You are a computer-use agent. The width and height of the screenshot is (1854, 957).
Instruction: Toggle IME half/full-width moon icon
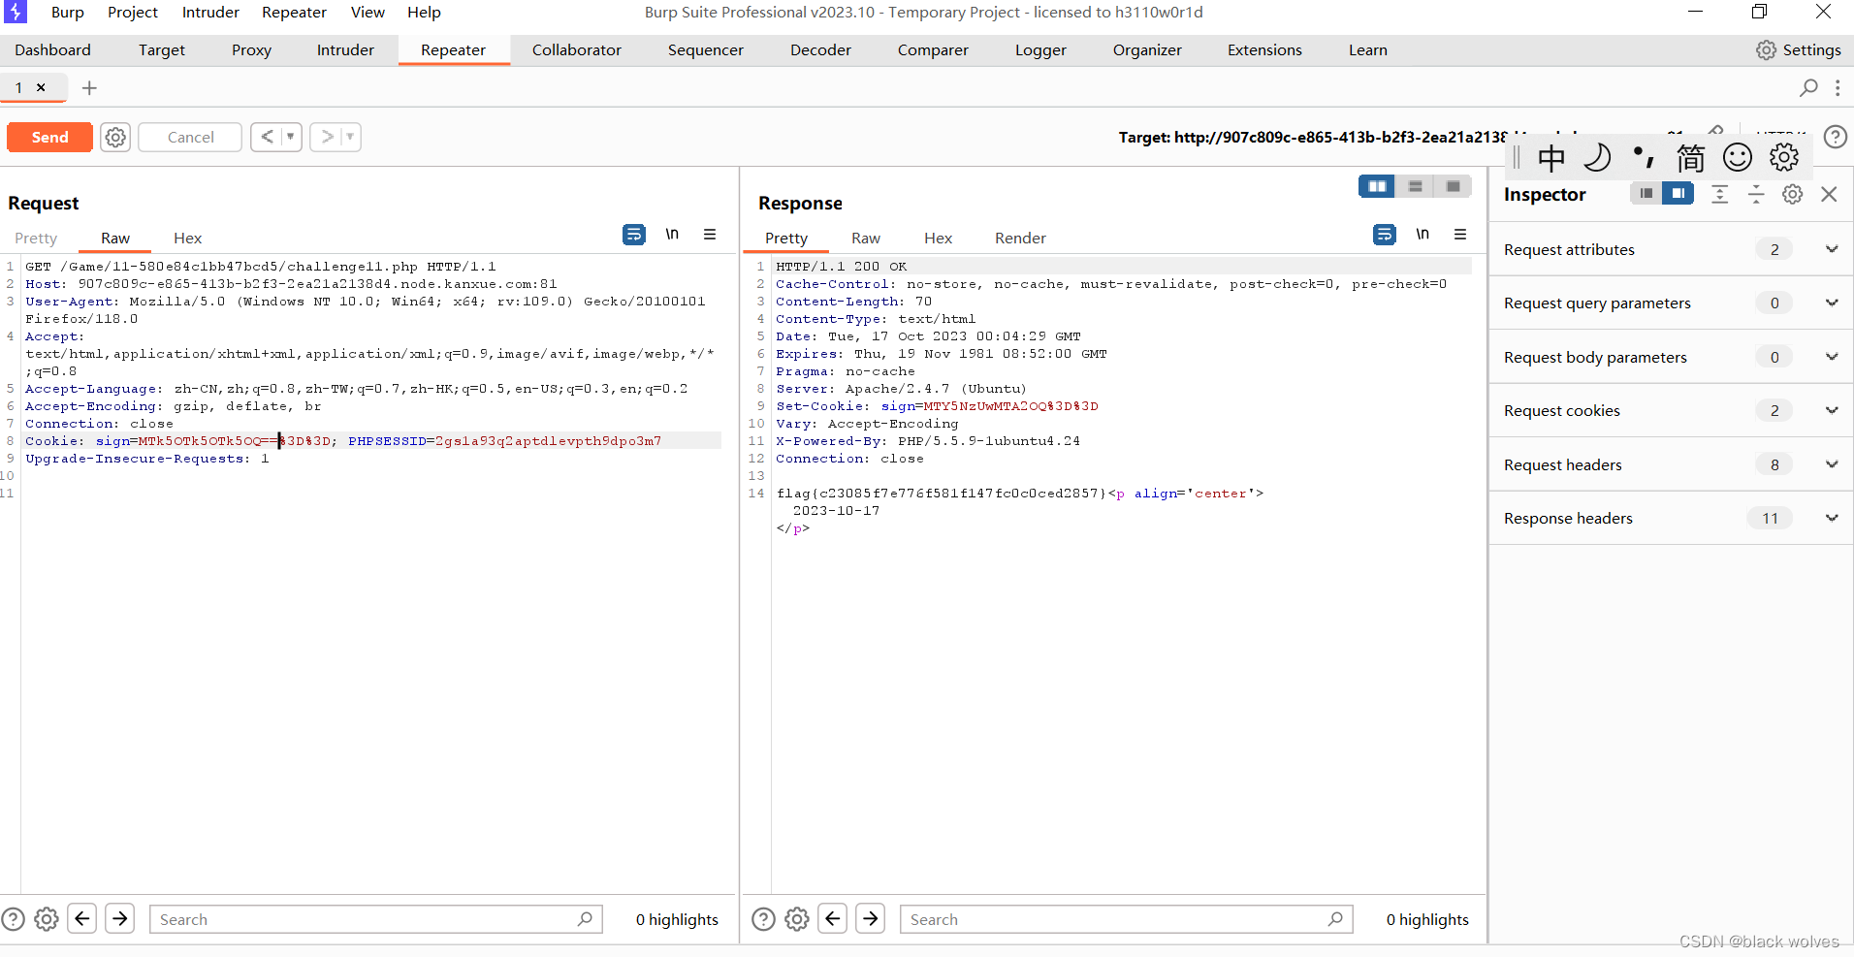point(1597,157)
